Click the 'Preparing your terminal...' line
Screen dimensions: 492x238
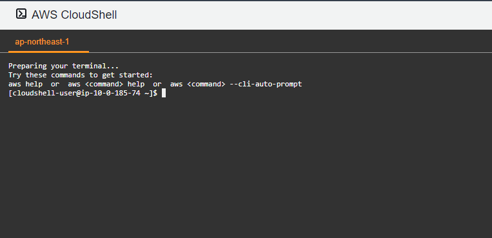click(63, 66)
